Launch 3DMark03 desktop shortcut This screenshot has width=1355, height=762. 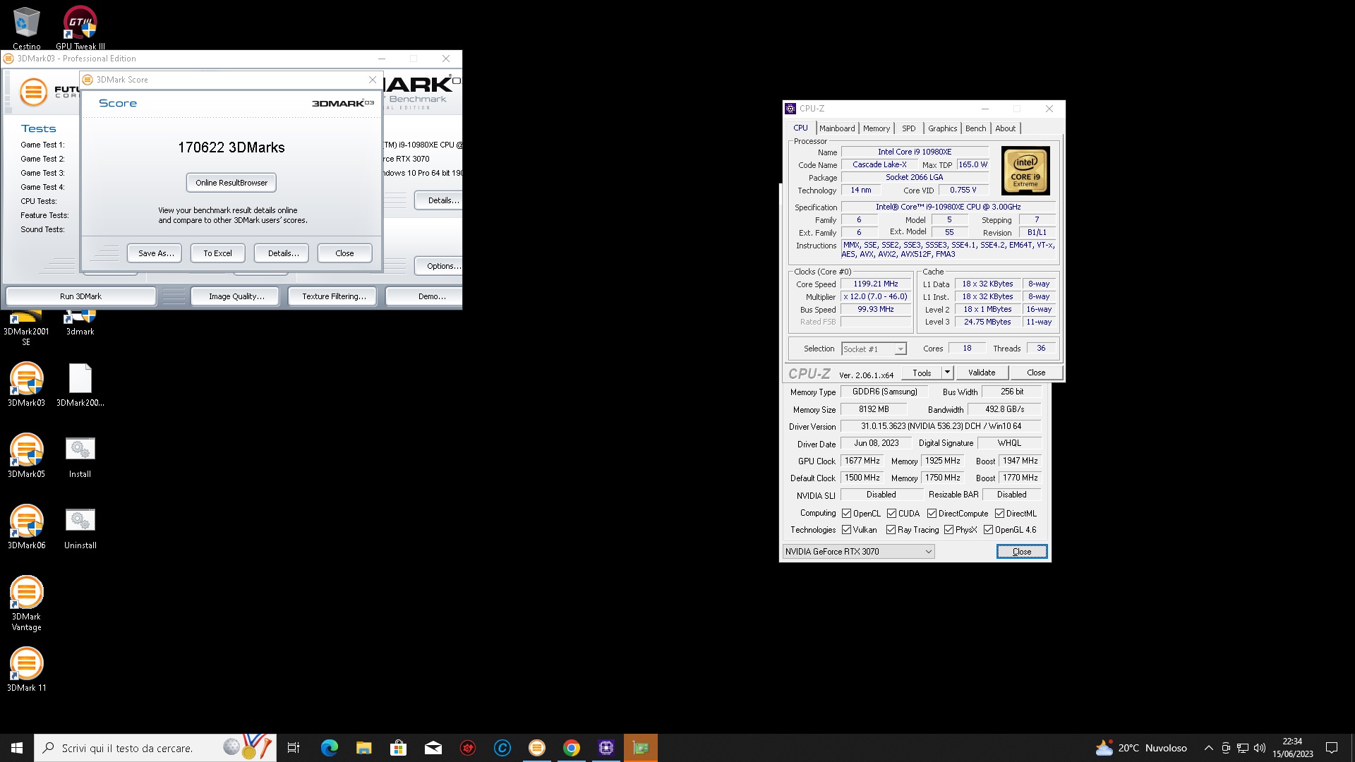(26, 385)
